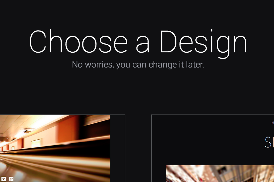Click the cut-off nav link in right template header

tap(273, 123)
